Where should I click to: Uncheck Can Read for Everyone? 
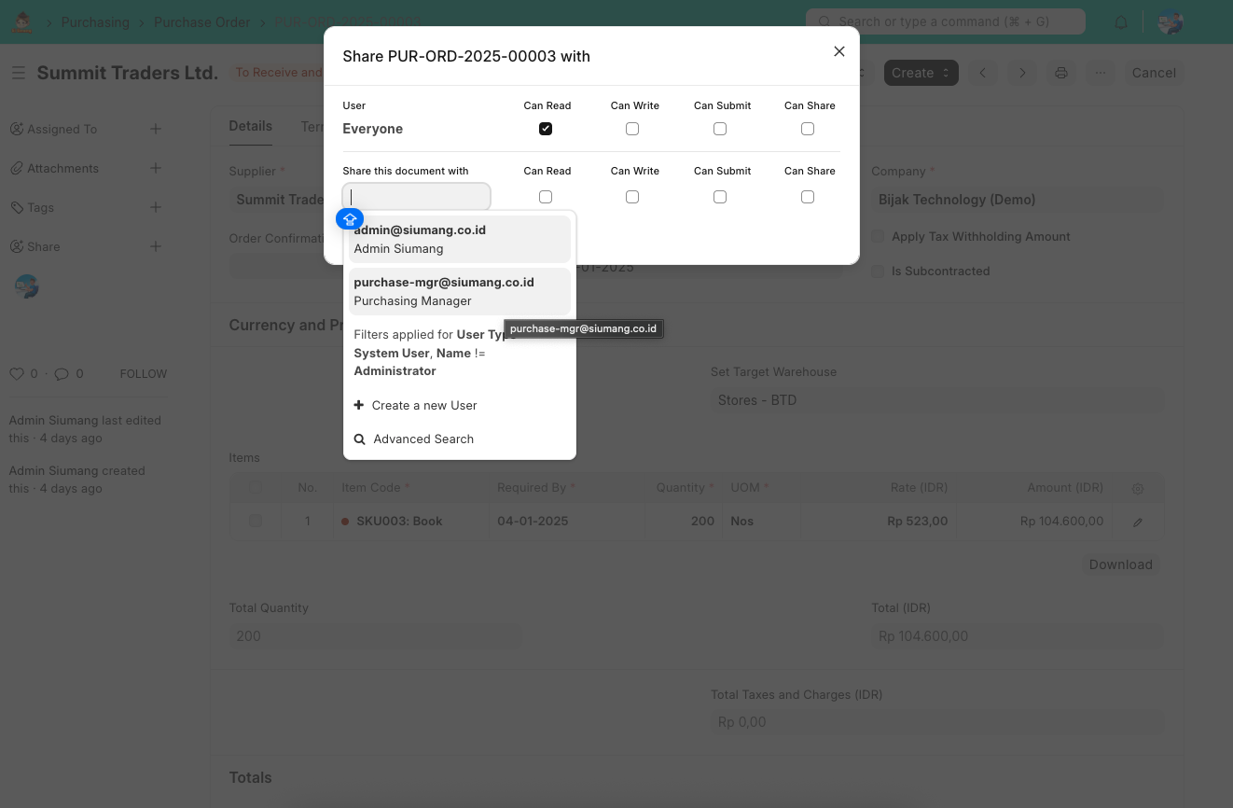click(x=546, y=129)
